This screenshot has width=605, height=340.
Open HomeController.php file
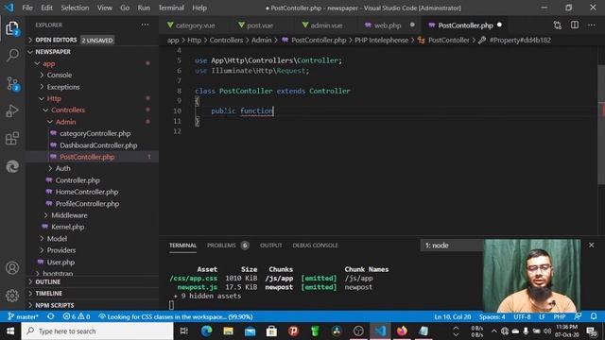[x=87, y=192]
